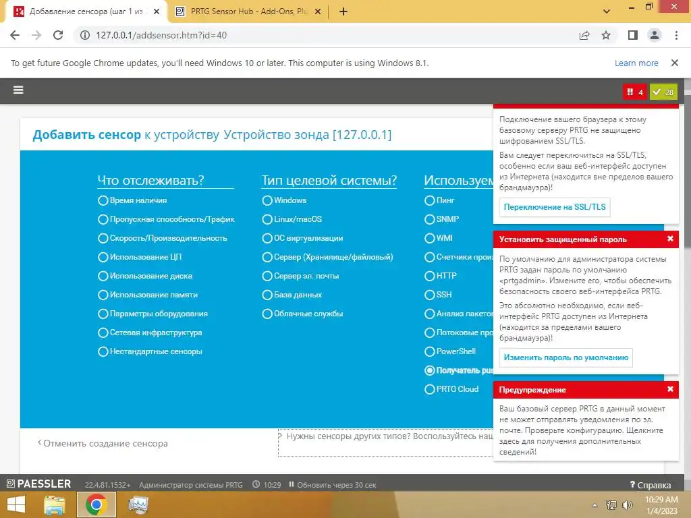Choose 'Сервер (Хранилище/файловый)' target type
The image size is (691, 518).
point(267,257)
